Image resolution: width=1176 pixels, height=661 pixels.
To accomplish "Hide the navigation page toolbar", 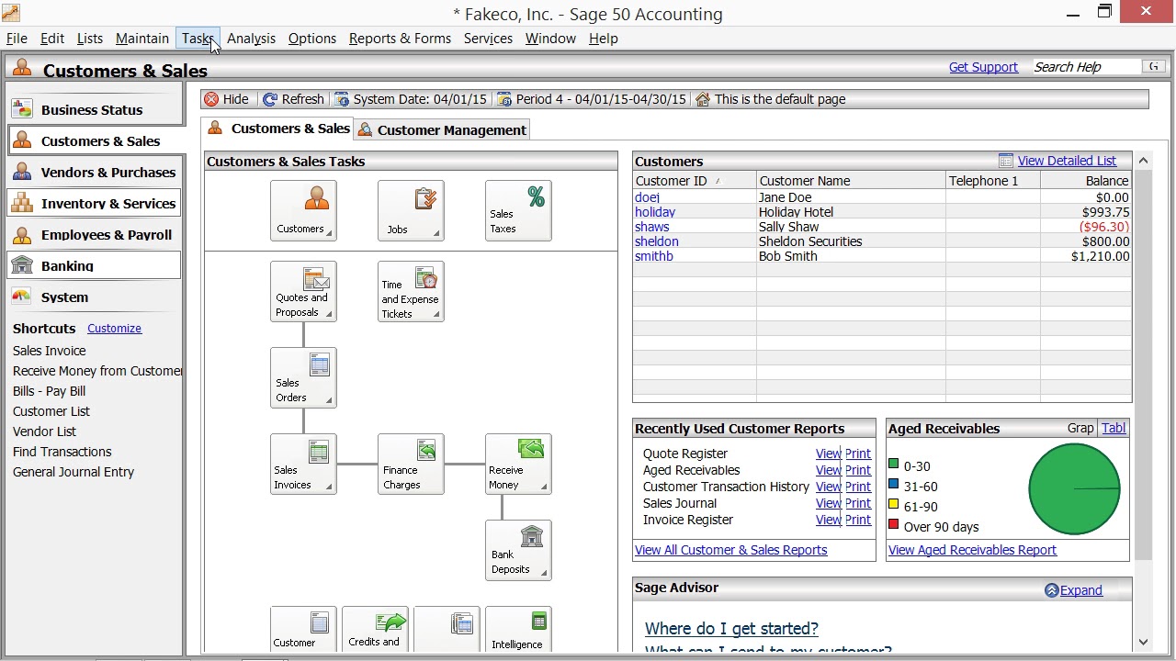I will tap(227, 99).
